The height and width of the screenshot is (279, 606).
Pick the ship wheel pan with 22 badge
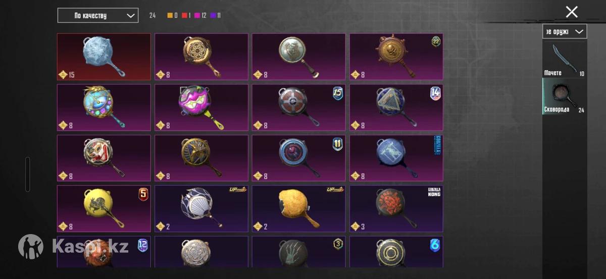(396, 57)
